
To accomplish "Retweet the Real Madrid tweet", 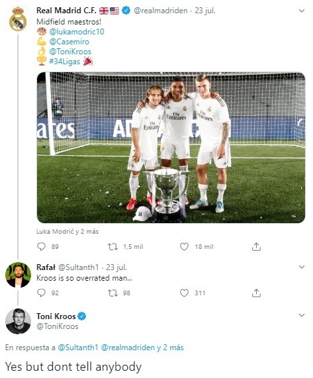I will click(x=112, y=247).
